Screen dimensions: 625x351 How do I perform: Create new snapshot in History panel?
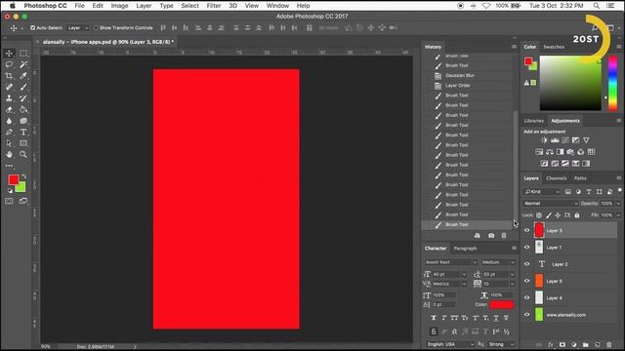click(491, 236)
